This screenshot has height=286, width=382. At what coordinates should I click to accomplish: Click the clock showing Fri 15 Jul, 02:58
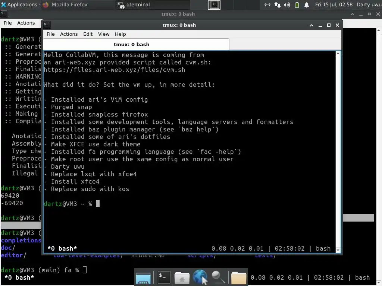[334, 4]
